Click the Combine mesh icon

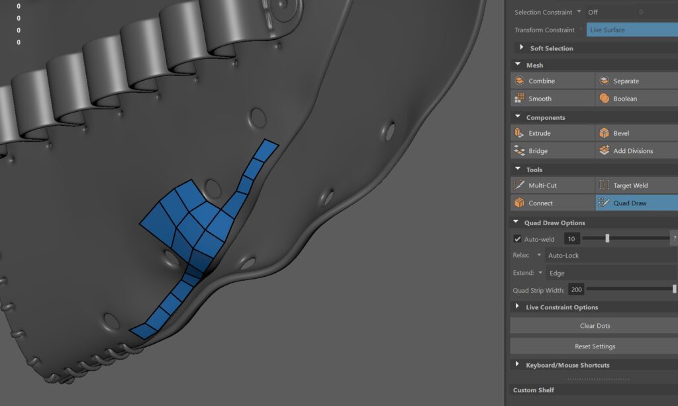pos(520,81)
